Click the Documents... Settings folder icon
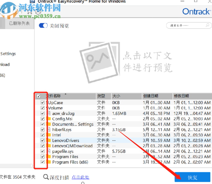The image size is (212, 184). 49,124
